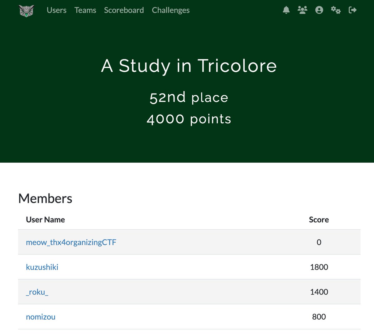The image size is (374, 334).
Task: Open member kuzushiki profile
Action: [42, 267]
